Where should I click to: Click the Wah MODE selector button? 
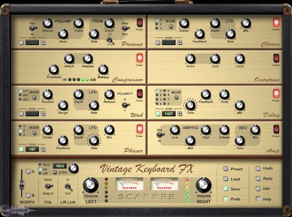[34, 97]
